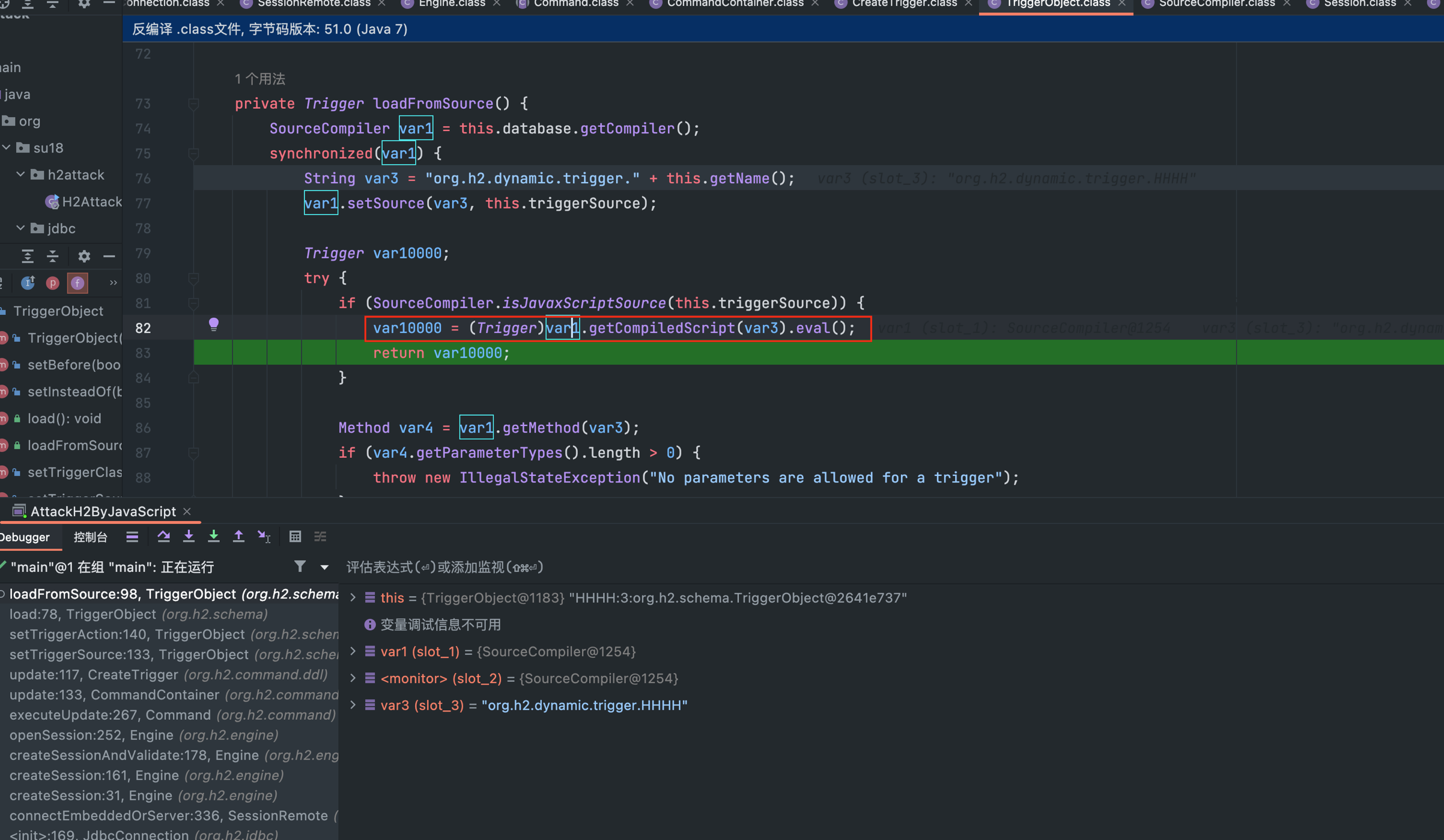Screen dimensions: 1444x840
Task: Select load(): void in Structure list
Action: click(x=64, y=418)
